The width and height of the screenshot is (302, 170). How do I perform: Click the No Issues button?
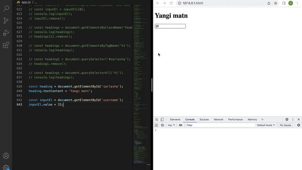pyautogui.click(x=285, y=125)
